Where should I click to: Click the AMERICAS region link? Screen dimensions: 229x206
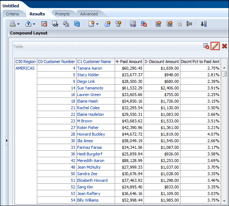[x=25, y=68]
